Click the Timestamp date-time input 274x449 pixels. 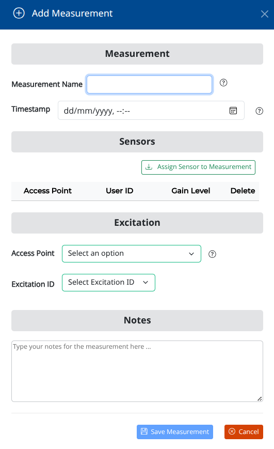tap(151, 110)
